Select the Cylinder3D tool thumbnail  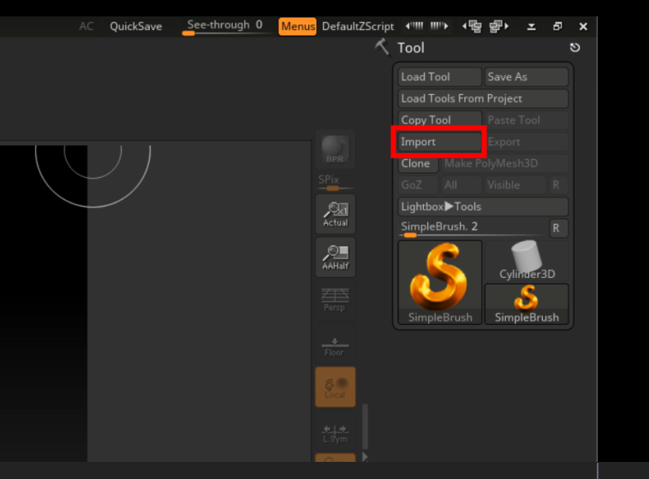click(526, 261)
